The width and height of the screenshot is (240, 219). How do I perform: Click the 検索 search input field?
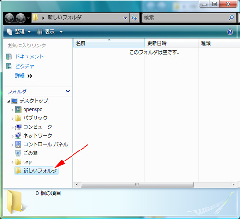pos(186,18)
